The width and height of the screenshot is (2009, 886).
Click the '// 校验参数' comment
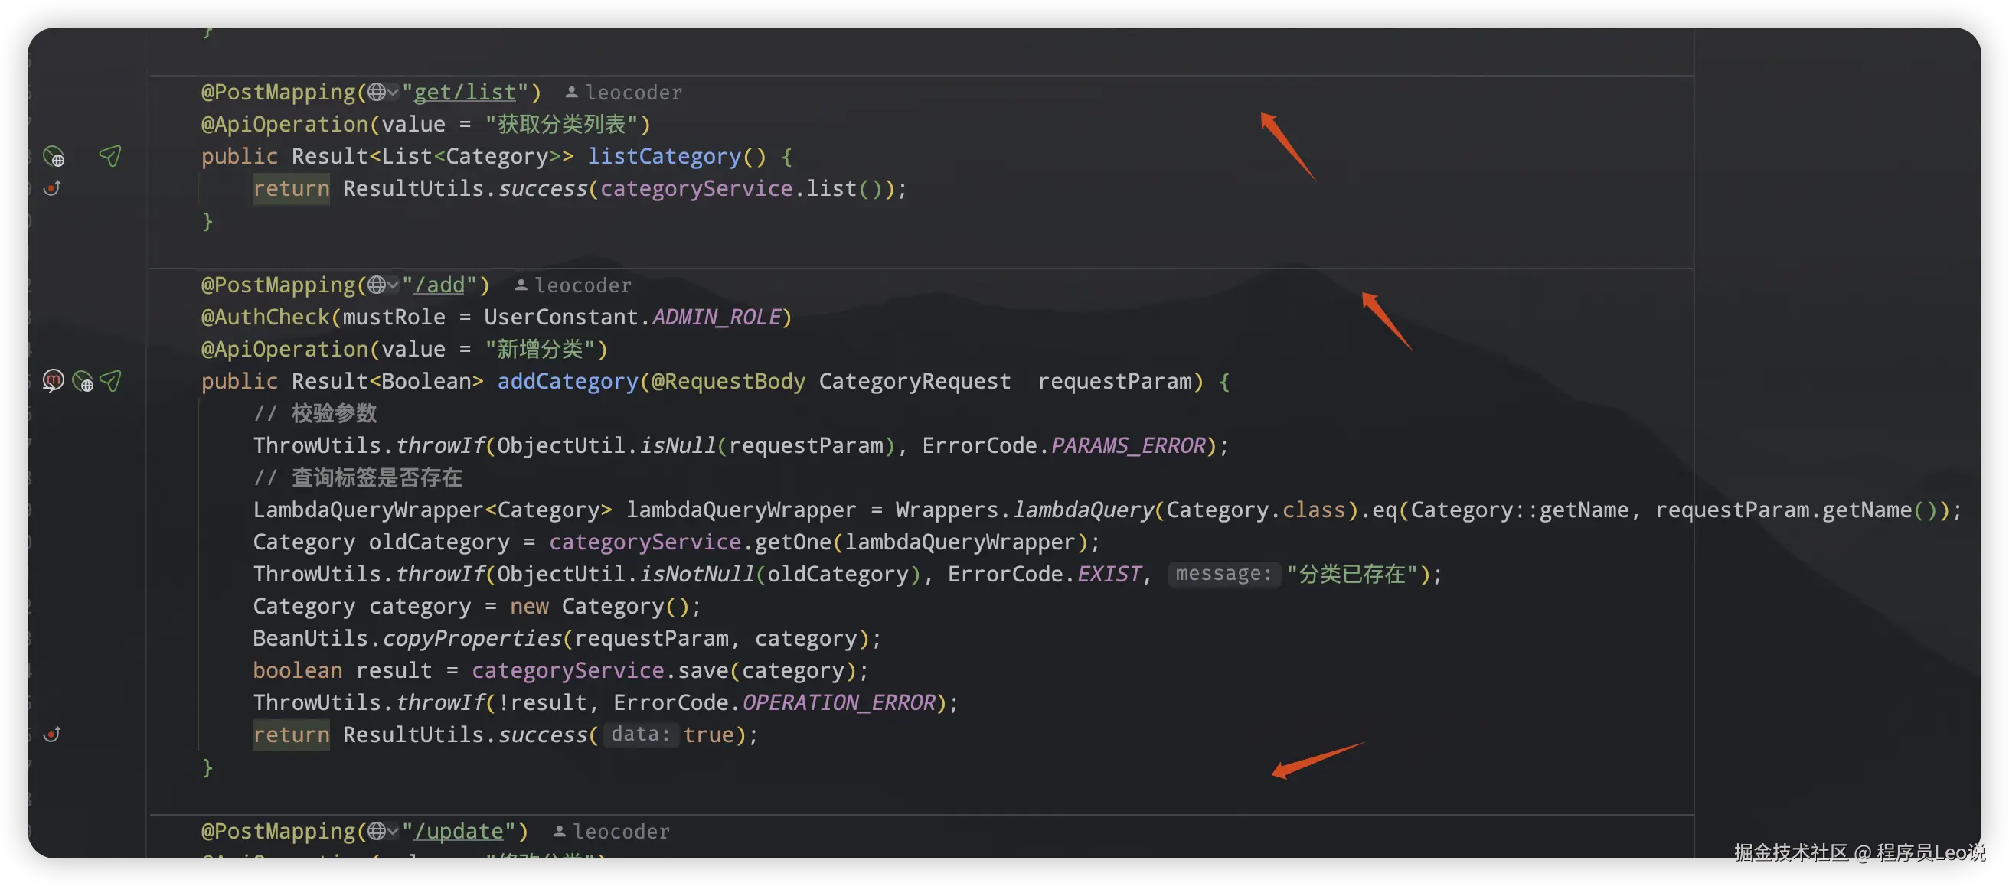pos(315,413)
